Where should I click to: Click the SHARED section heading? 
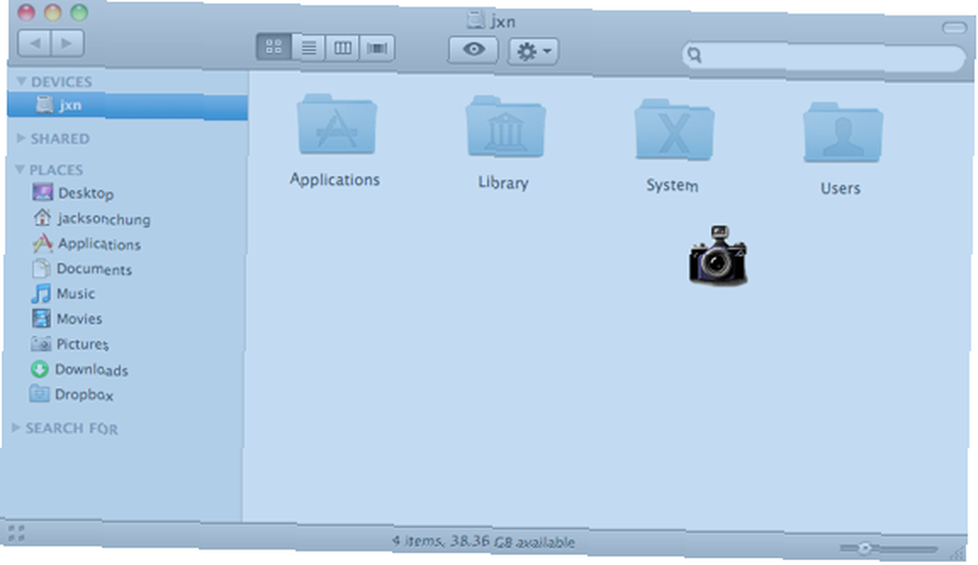click(x=60, y=139)
